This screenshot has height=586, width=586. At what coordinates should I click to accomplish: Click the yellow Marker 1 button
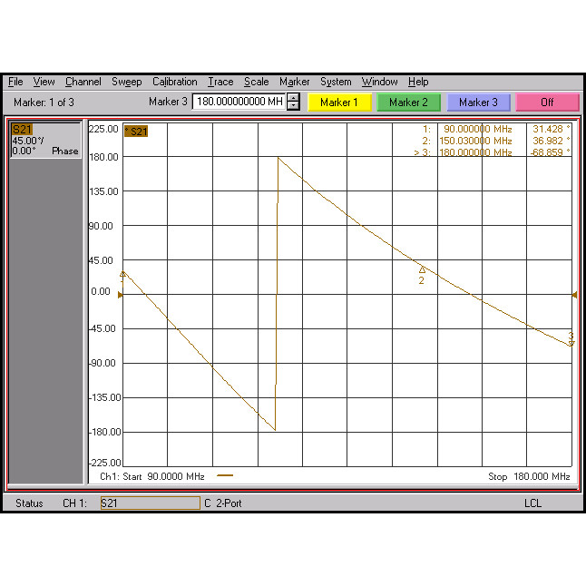click(339, 102)
